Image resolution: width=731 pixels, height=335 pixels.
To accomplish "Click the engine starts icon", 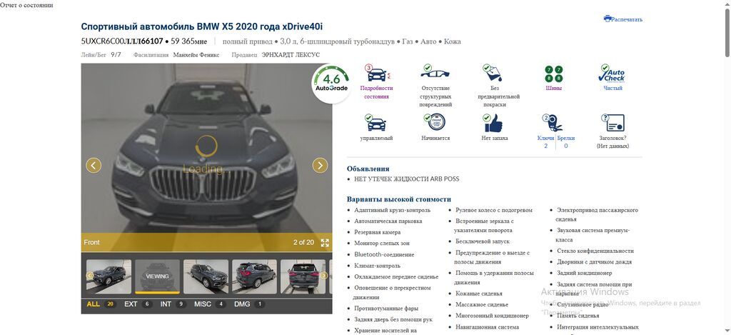I will pos(435,123).
